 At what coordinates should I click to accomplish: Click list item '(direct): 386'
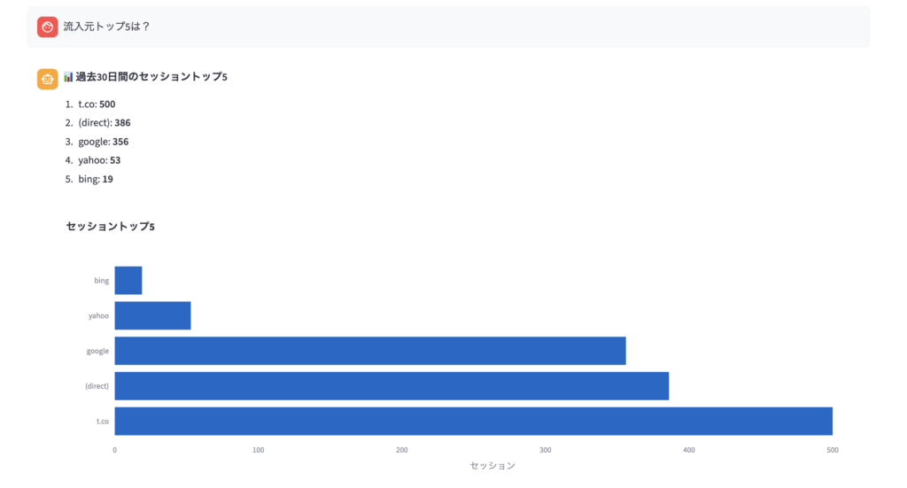click(x=104, y=123)
